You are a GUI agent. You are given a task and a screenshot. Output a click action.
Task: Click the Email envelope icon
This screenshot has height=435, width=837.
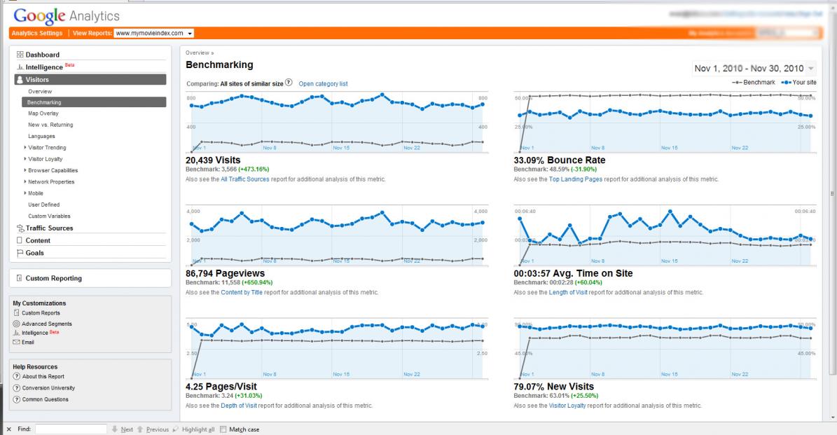pos(16,342)
